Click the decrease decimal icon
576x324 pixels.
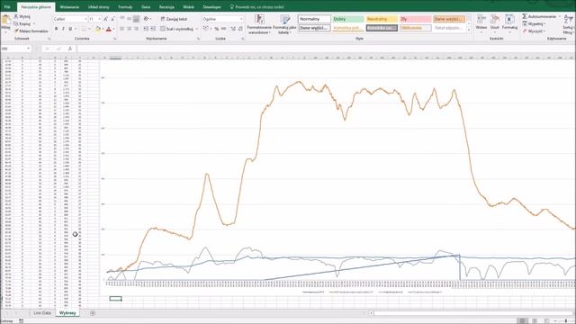click(x=240, y=29)
